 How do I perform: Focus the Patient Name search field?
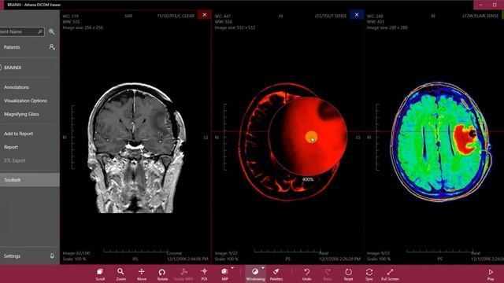22,31
